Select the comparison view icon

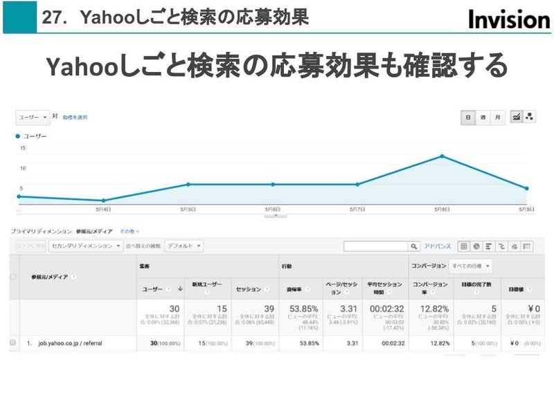point(501,246)
